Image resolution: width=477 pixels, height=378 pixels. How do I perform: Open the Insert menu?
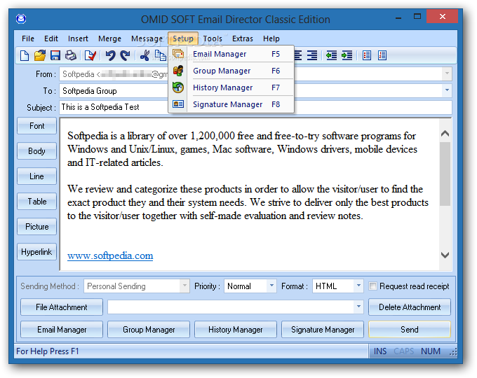point(78,38)
